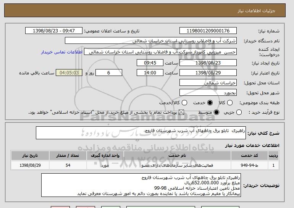
Task: Open the اطلاعات تماس خریدار link
Action: [62, 52]
